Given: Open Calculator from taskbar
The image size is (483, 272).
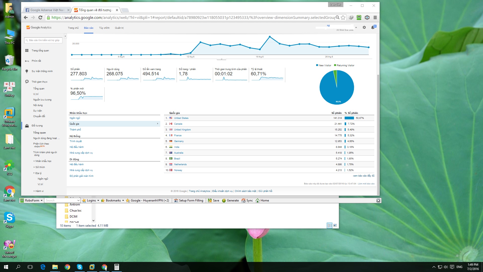Looking at the screenshot, I should 116,267.
